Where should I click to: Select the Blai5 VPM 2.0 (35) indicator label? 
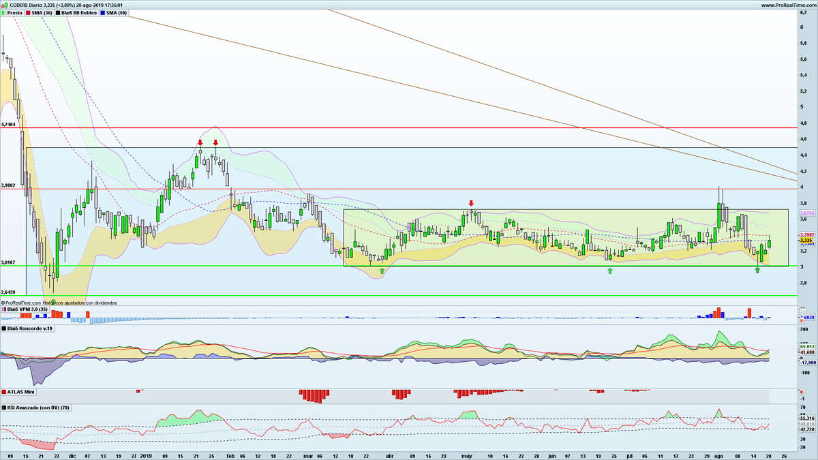[27, 309]
